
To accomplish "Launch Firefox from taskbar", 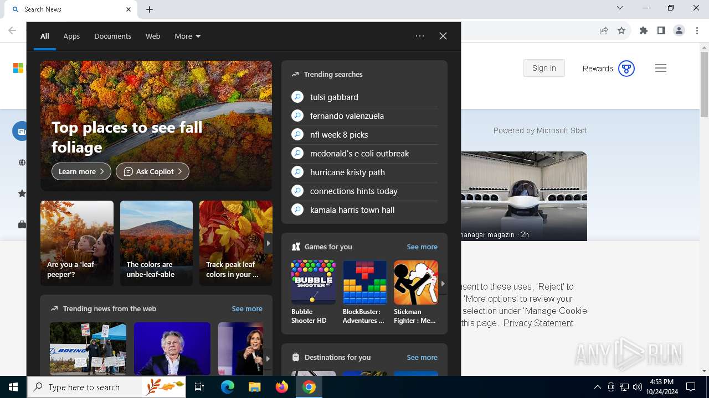I will pyautogui.click(x=282, y=387).
